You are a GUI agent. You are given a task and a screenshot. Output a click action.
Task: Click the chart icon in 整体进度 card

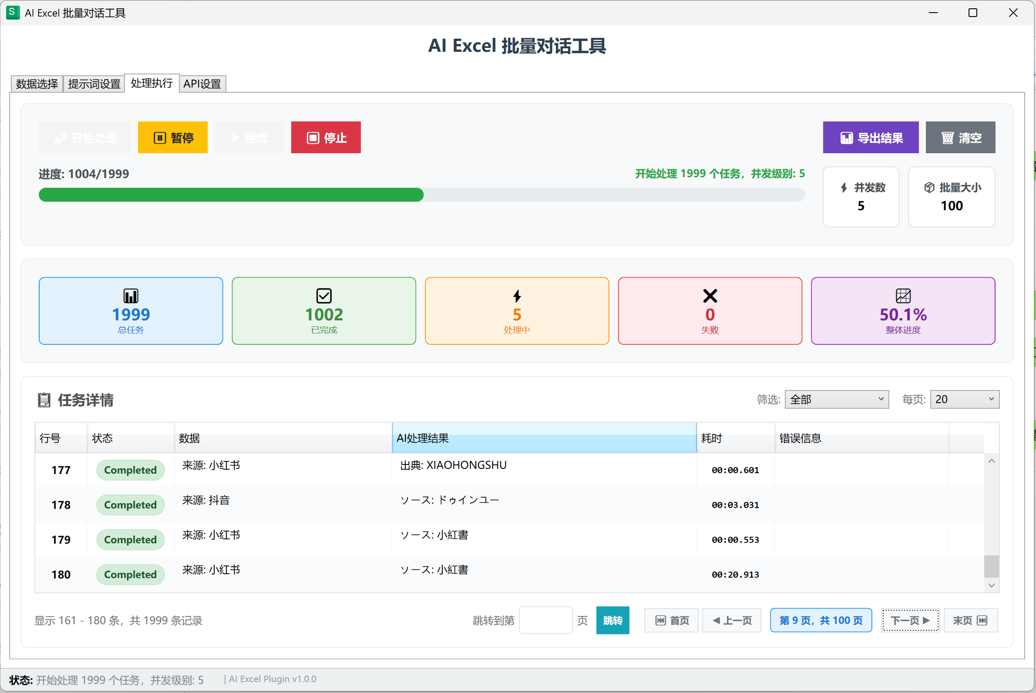point(903,295)
